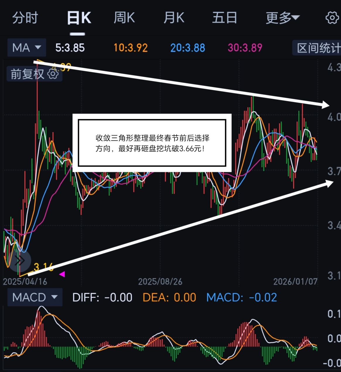
Task: Click the triangle annotation text box
Action: tap(152, 143)
